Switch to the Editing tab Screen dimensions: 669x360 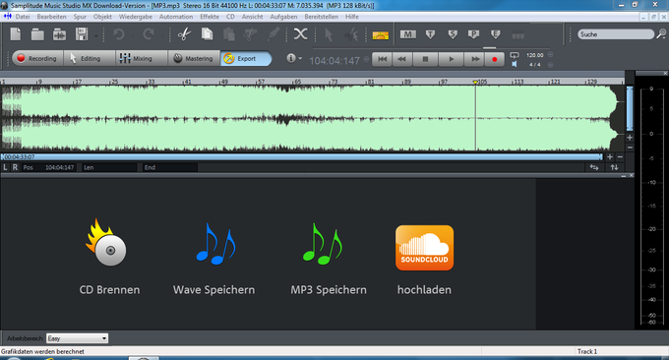[x=90, y=58]
